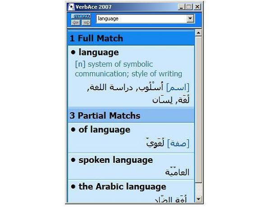This screenshot has width=276, height=207.
Task: Expand the search history dropdown arrow
Action: pyautogui.click(x=190, y=18)
